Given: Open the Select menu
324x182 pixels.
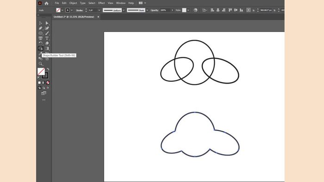Looking at the screenshot, I should tap(92, 3).
